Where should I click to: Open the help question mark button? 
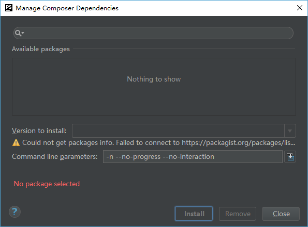coord(14,212)
